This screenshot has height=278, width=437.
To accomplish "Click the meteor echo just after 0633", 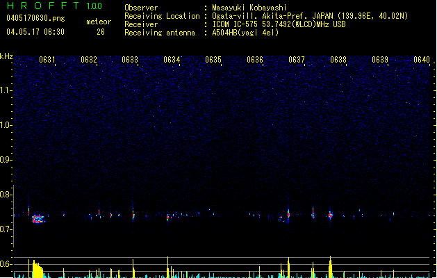I will point(133,215).
